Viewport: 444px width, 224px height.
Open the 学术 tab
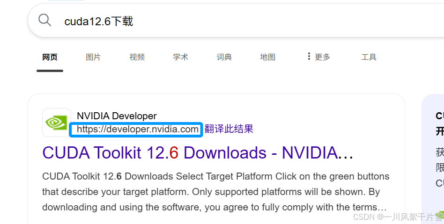(180, 57)
